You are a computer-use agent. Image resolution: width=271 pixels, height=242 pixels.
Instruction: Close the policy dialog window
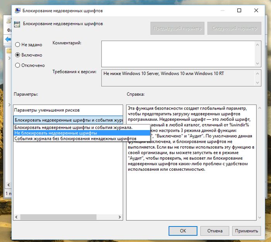[x=256, y=10]
